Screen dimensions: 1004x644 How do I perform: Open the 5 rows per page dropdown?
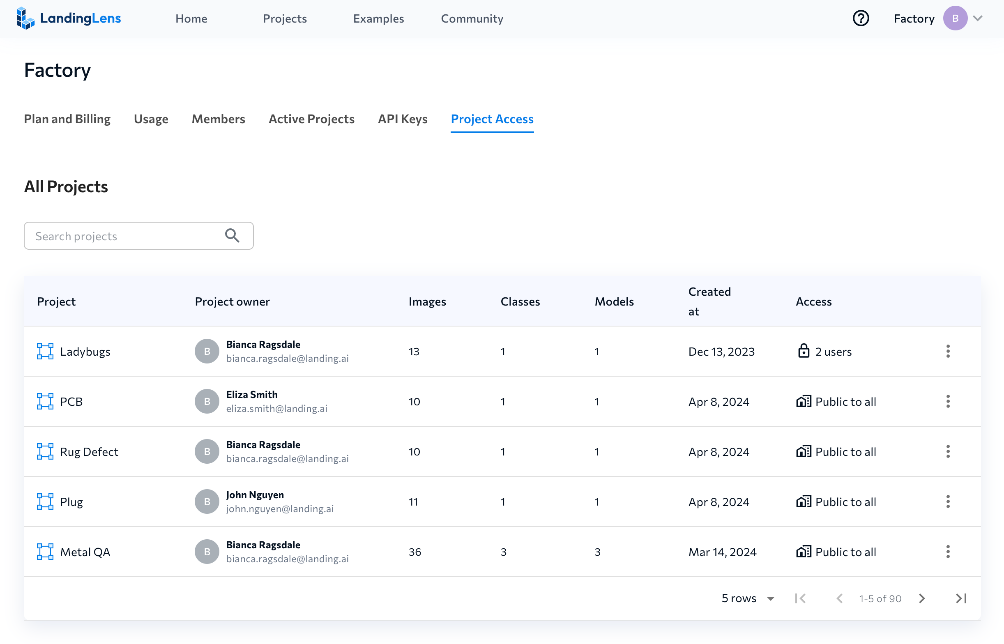[748, 598]
